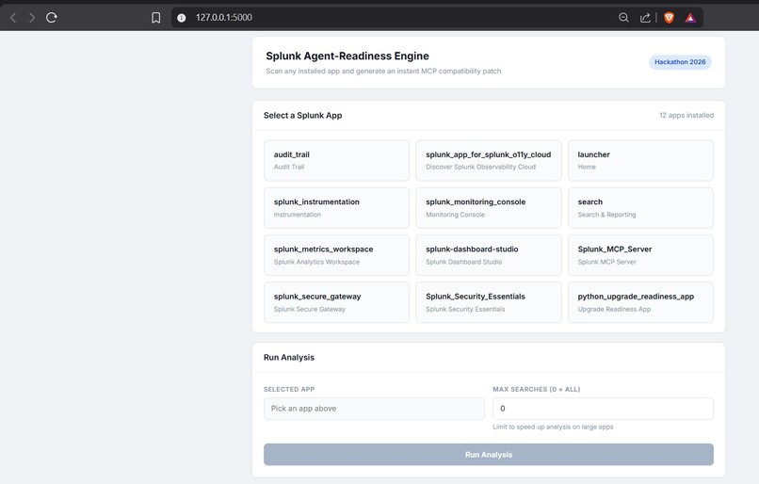The image size is (759, 484).
Task: Pick the splunk-dashboard-studio card
Action: pyautogui.click(x=489, y=255)
